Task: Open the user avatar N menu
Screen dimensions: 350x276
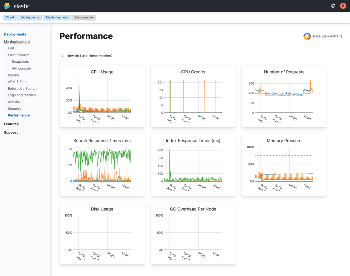Action: [343, 6]
